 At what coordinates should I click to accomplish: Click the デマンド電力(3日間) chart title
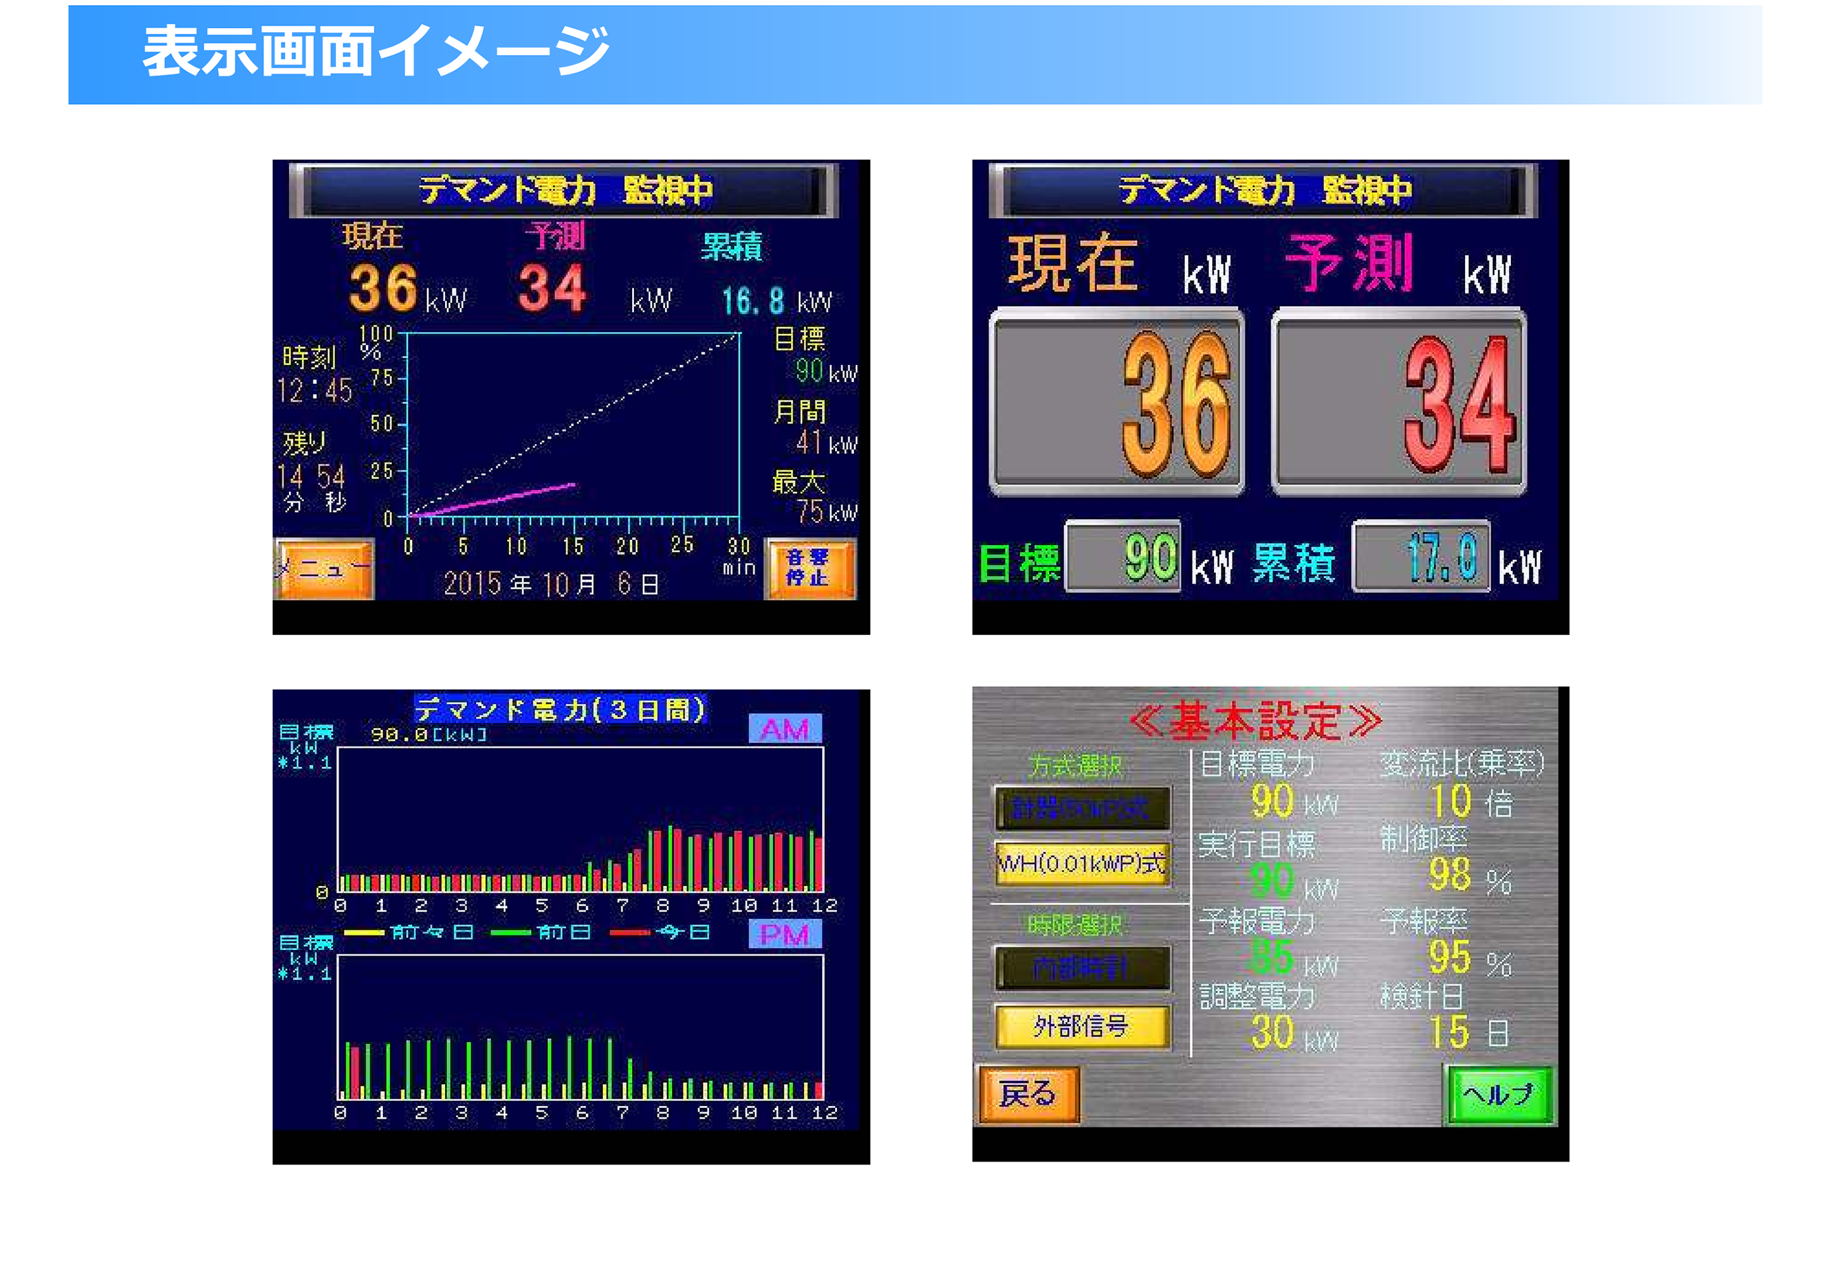coord(560,709)
